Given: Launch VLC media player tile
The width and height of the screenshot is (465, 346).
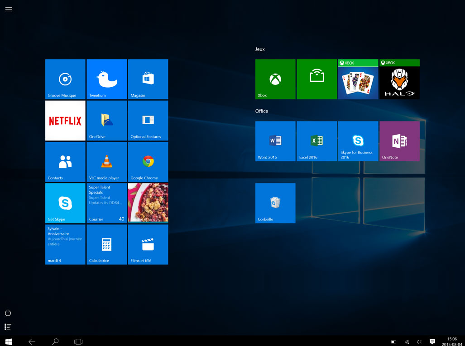Looking at the screenshot, I should (107, 162).
